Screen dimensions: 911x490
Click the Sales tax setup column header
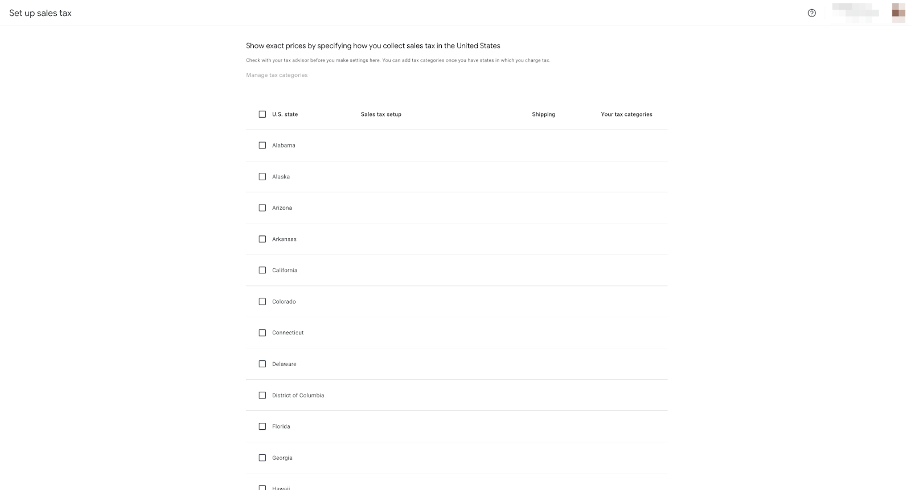pyautogui.click(x=381, y=114)
